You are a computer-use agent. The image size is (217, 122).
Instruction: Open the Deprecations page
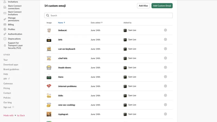[14, 39]
